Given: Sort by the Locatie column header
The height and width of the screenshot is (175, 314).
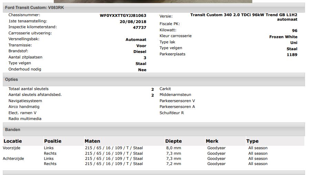Looking at the screenshot, I should click(13, 141).
